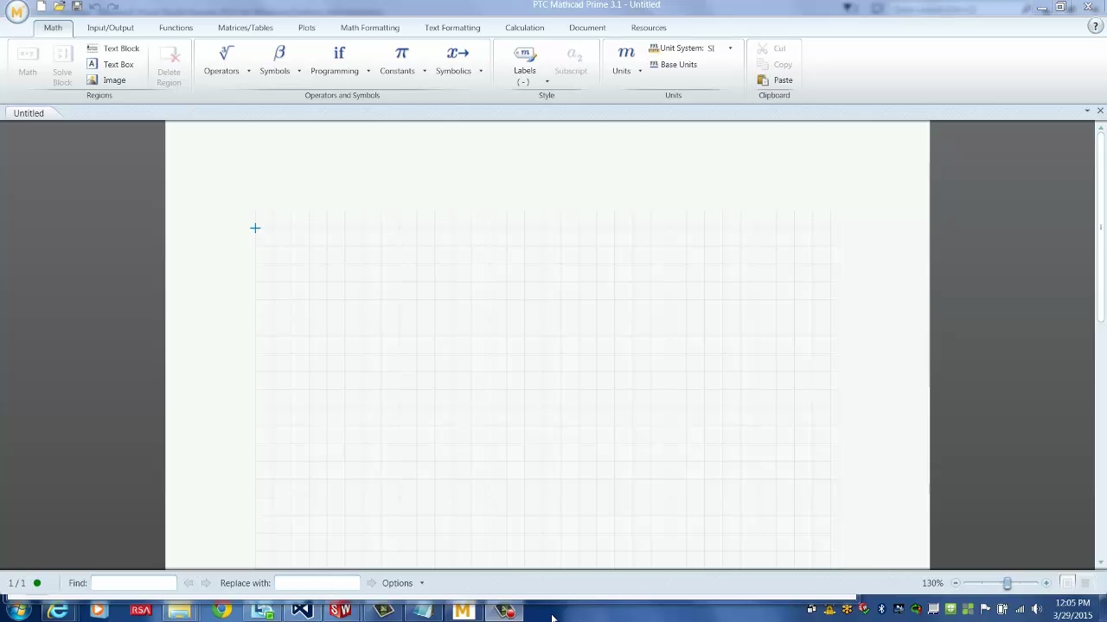Expand the Constants dropdown arrow
The image size is (1107, 622).
[x=425, y=71]
